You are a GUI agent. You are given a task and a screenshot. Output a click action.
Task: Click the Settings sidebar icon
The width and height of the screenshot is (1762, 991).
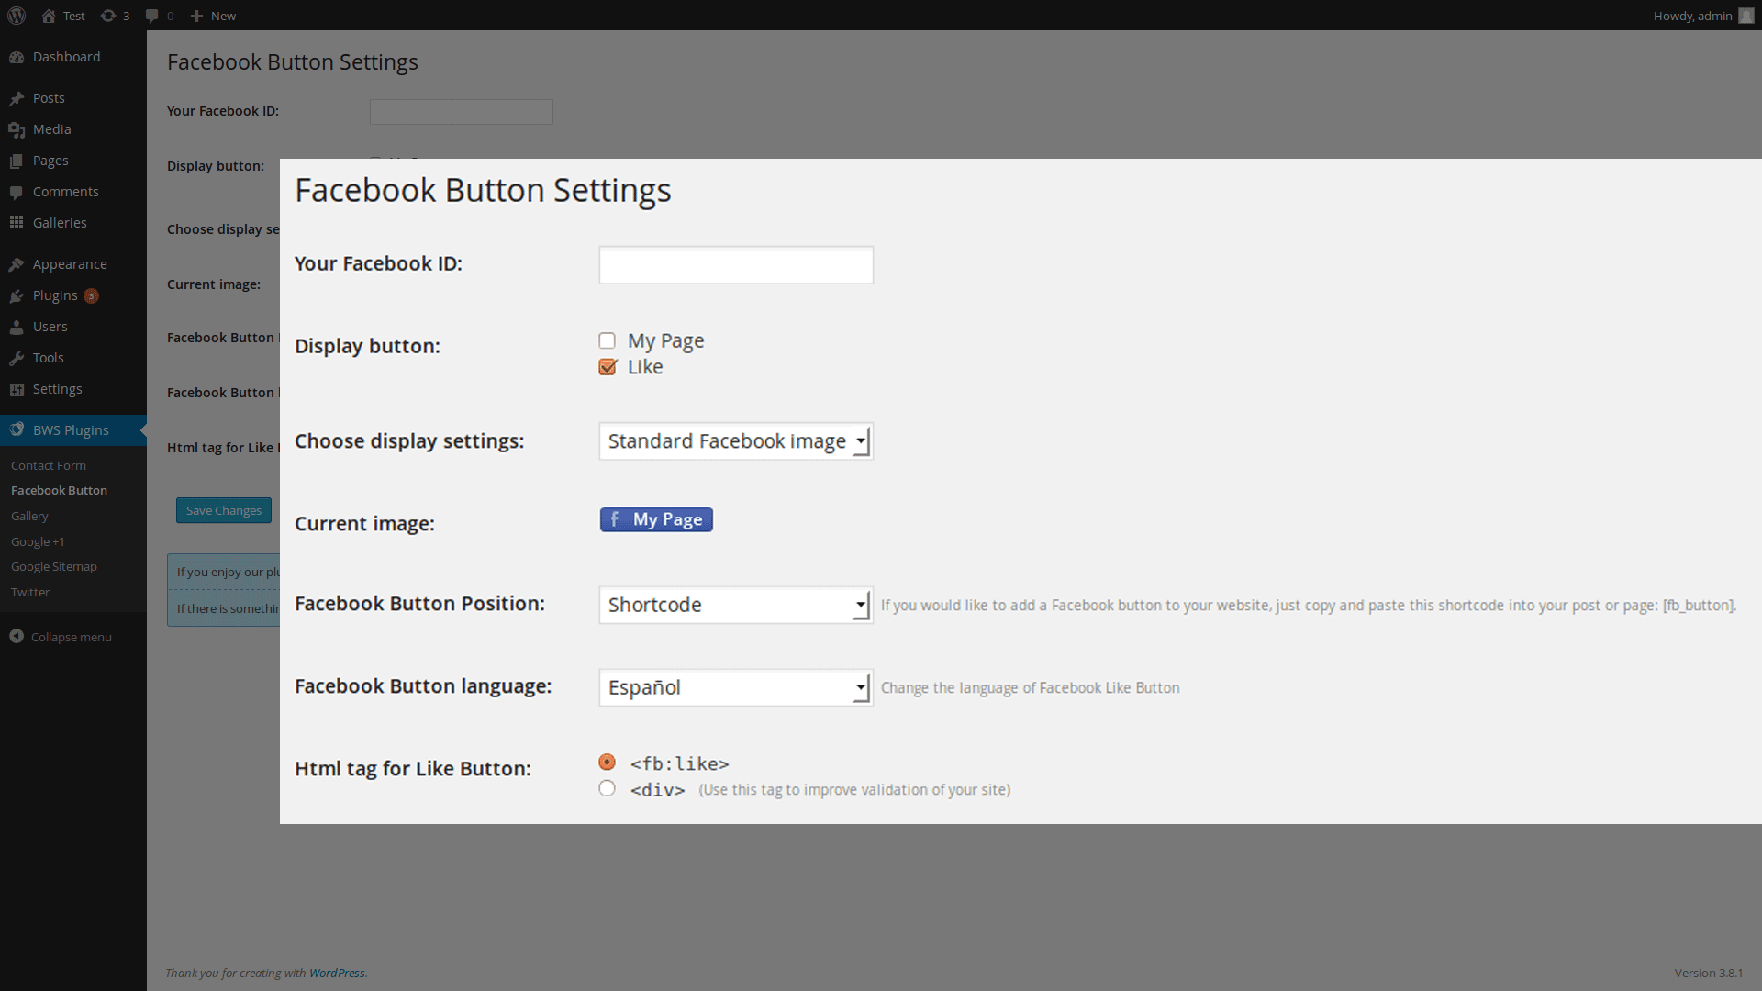(17, 389)
